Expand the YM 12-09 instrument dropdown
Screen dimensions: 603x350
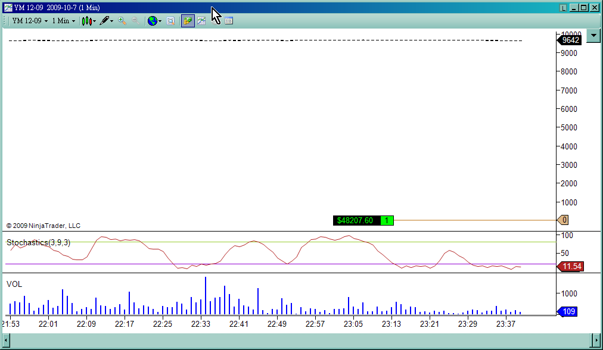(30, 21)
